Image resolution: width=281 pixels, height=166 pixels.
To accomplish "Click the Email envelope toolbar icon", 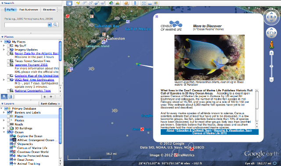I will pyautogui.click(x=144, y=3).
